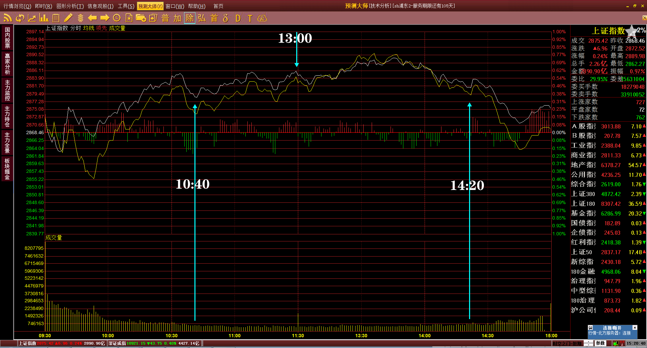The width and height of the screenshot is (647, 348).
Task: Click the red antenna signal status icon
Action: click(x=622, y=343)
